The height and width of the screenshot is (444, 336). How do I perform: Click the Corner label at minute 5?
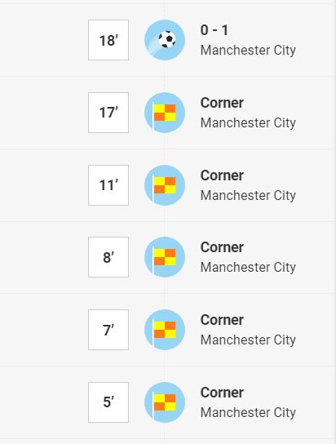(222, 393)
